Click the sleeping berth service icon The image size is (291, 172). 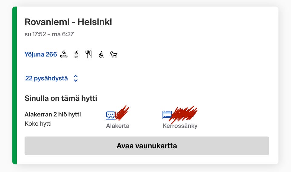tap(64, 54)
